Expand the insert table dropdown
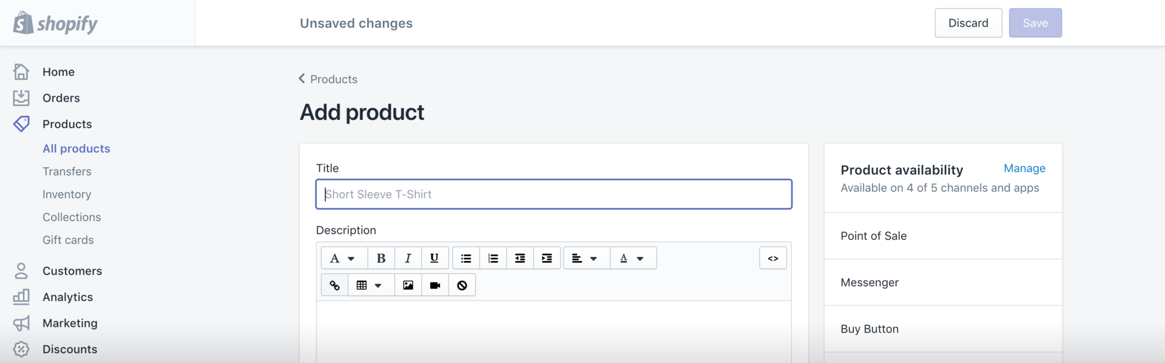 369,285
